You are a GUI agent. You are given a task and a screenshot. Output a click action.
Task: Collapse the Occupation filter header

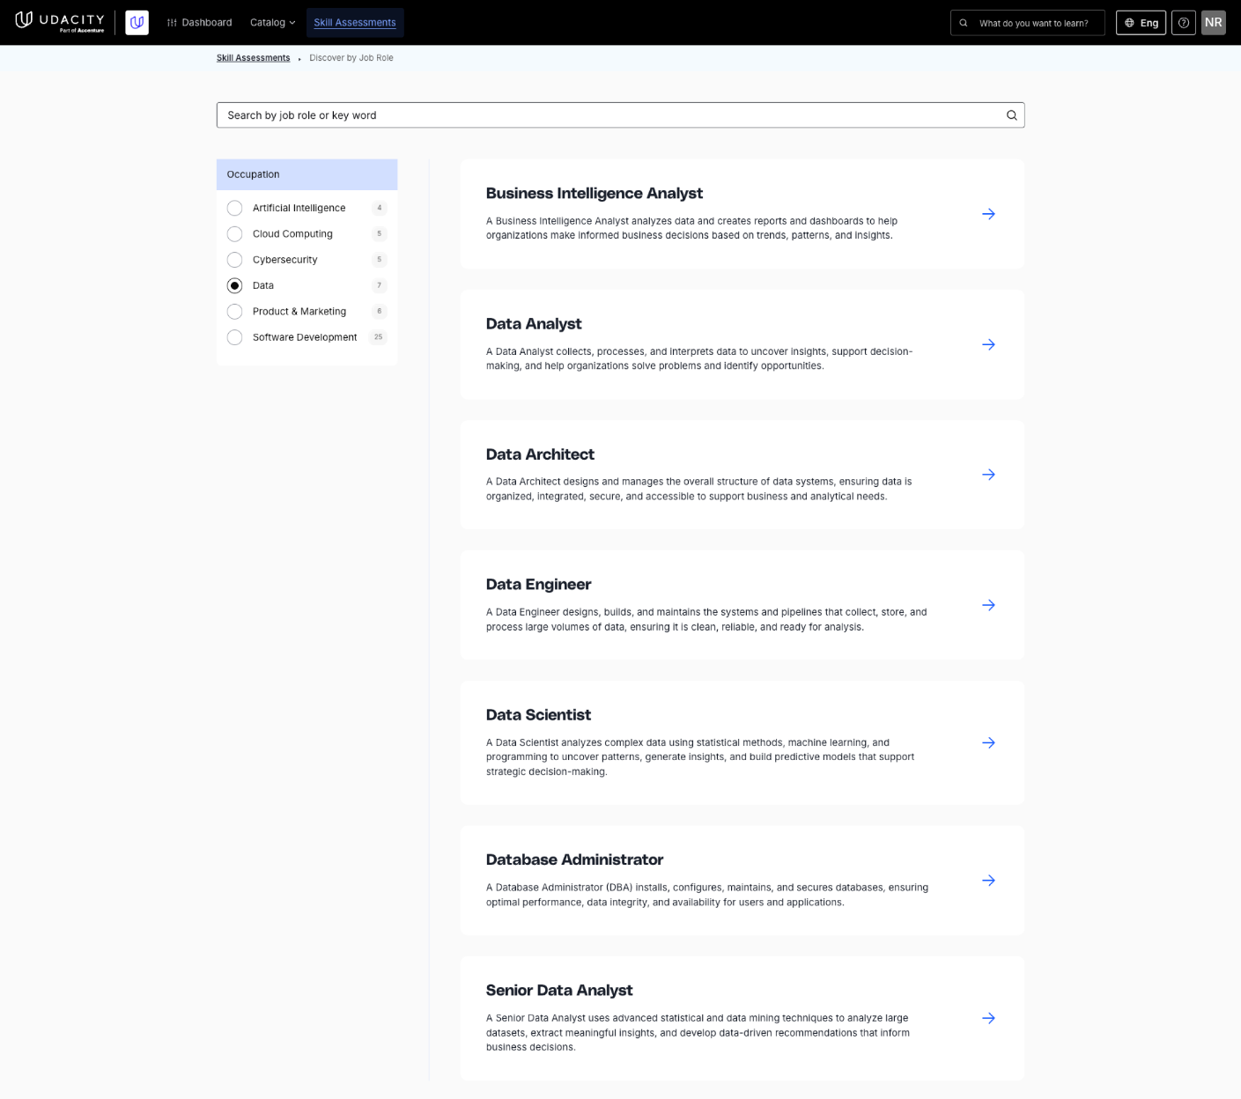(307, 174)
